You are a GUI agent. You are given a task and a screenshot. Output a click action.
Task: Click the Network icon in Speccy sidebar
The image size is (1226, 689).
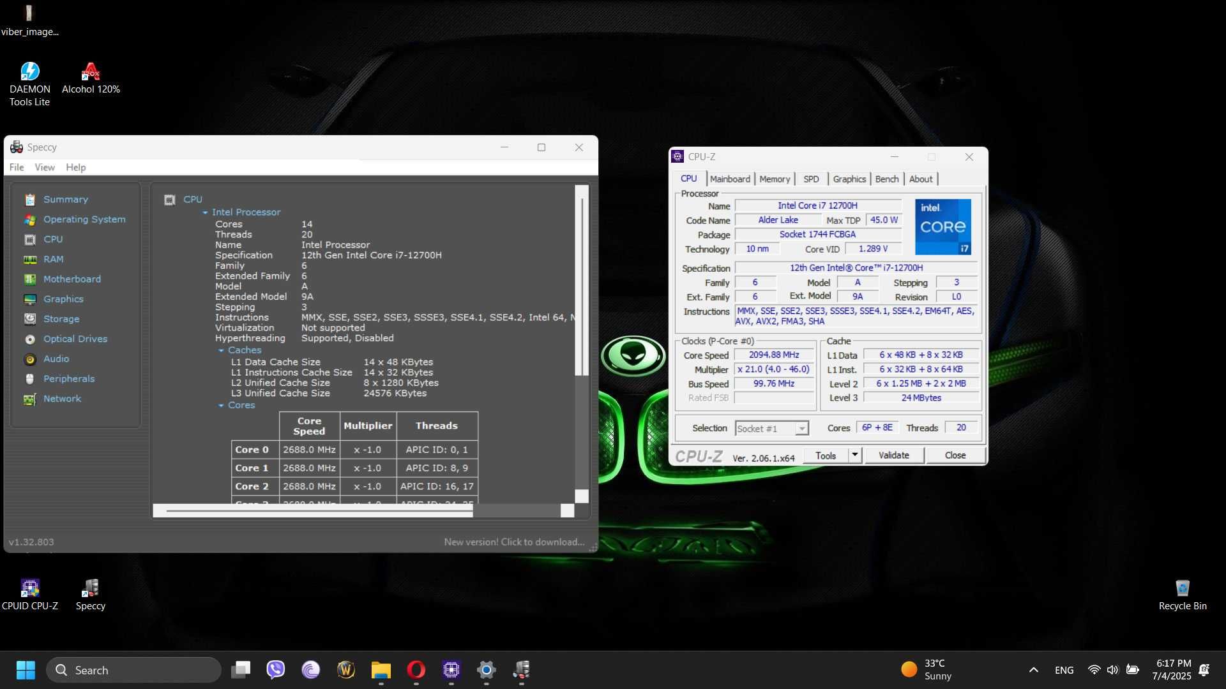click(29, 399)
